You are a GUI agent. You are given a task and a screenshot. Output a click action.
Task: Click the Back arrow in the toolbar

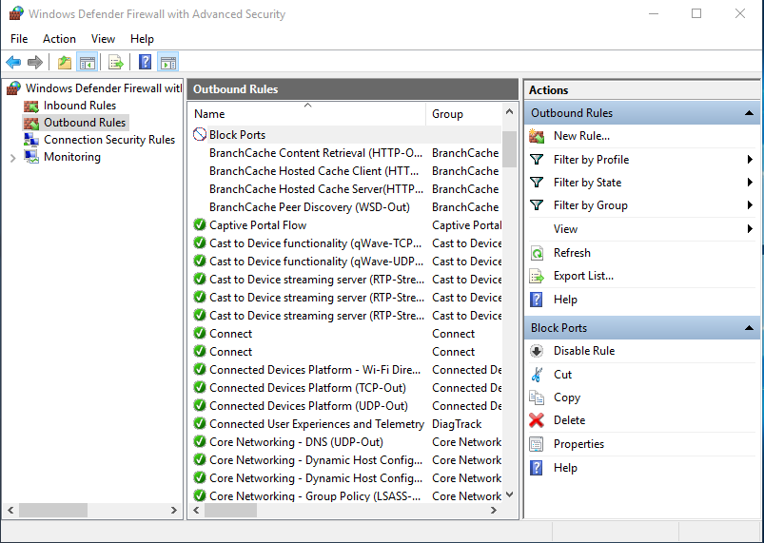pyautogui.click(x=13, y=63)
